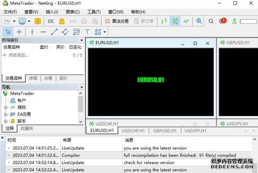Open the 帮助(H) menu

[x=138, y=12]
